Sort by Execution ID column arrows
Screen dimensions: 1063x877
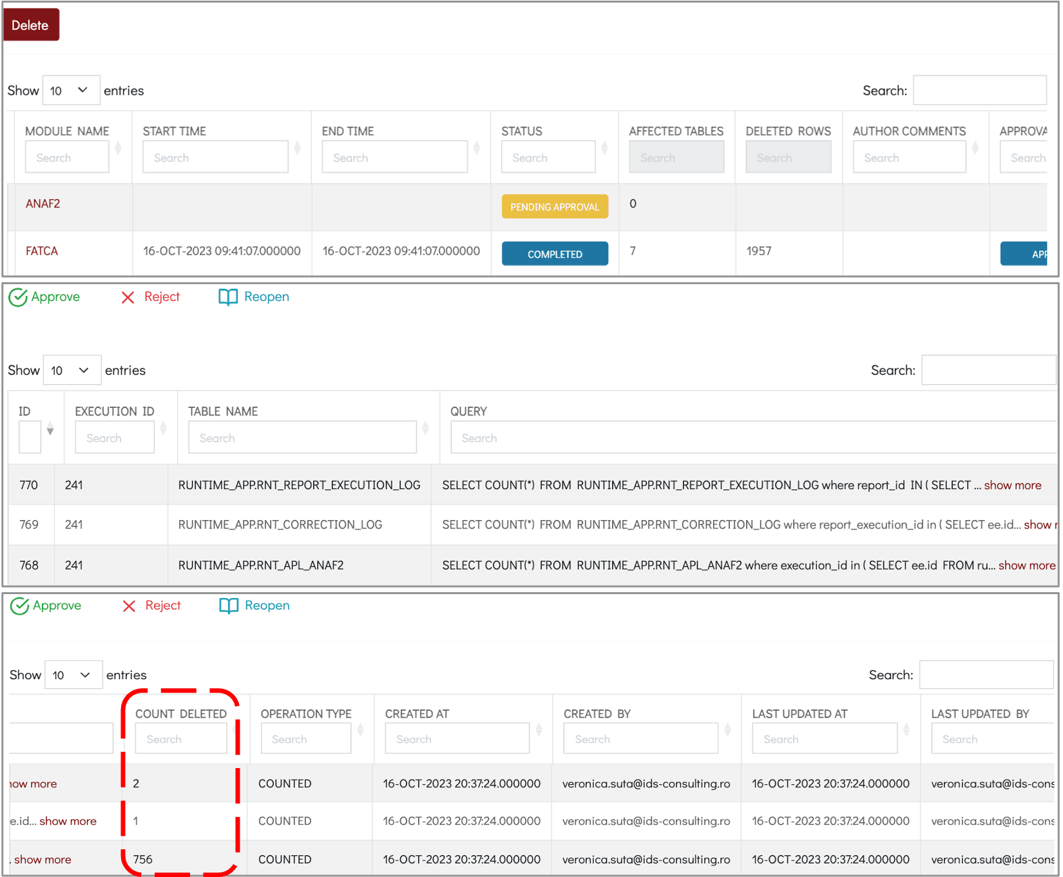164,429
